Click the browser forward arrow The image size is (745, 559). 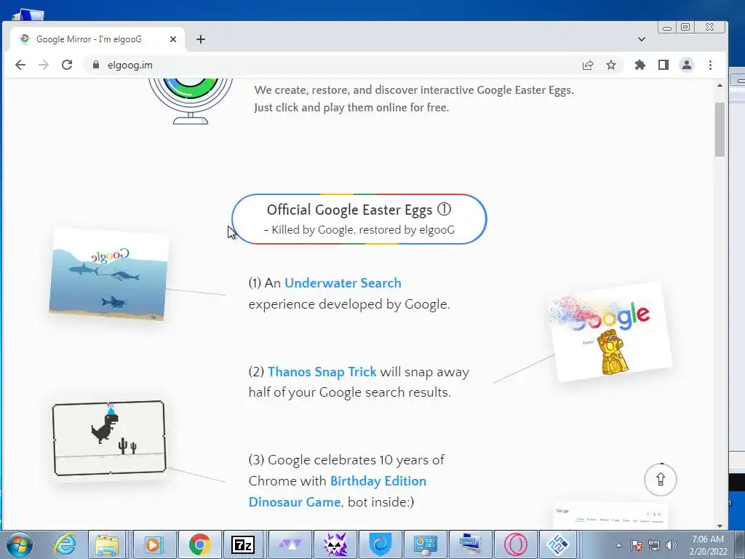pyautogui.click(x=44, y=65)
